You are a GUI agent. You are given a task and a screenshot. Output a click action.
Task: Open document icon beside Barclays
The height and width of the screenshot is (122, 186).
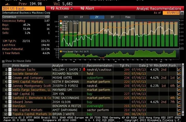click(10, 106)
